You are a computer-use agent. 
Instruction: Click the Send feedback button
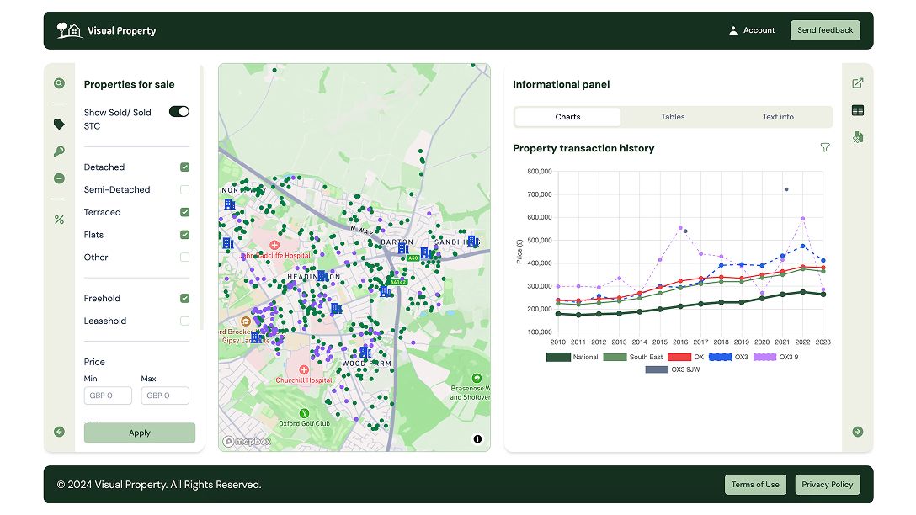point(825,30)
